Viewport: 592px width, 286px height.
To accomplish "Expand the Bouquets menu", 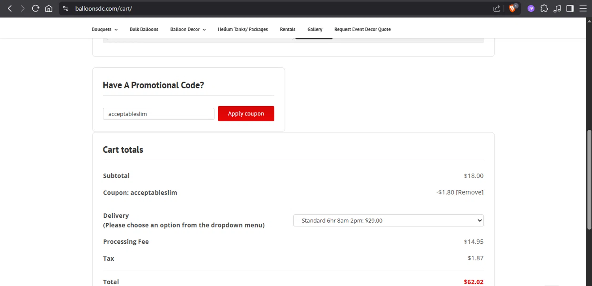I will [x=105, y=29].
